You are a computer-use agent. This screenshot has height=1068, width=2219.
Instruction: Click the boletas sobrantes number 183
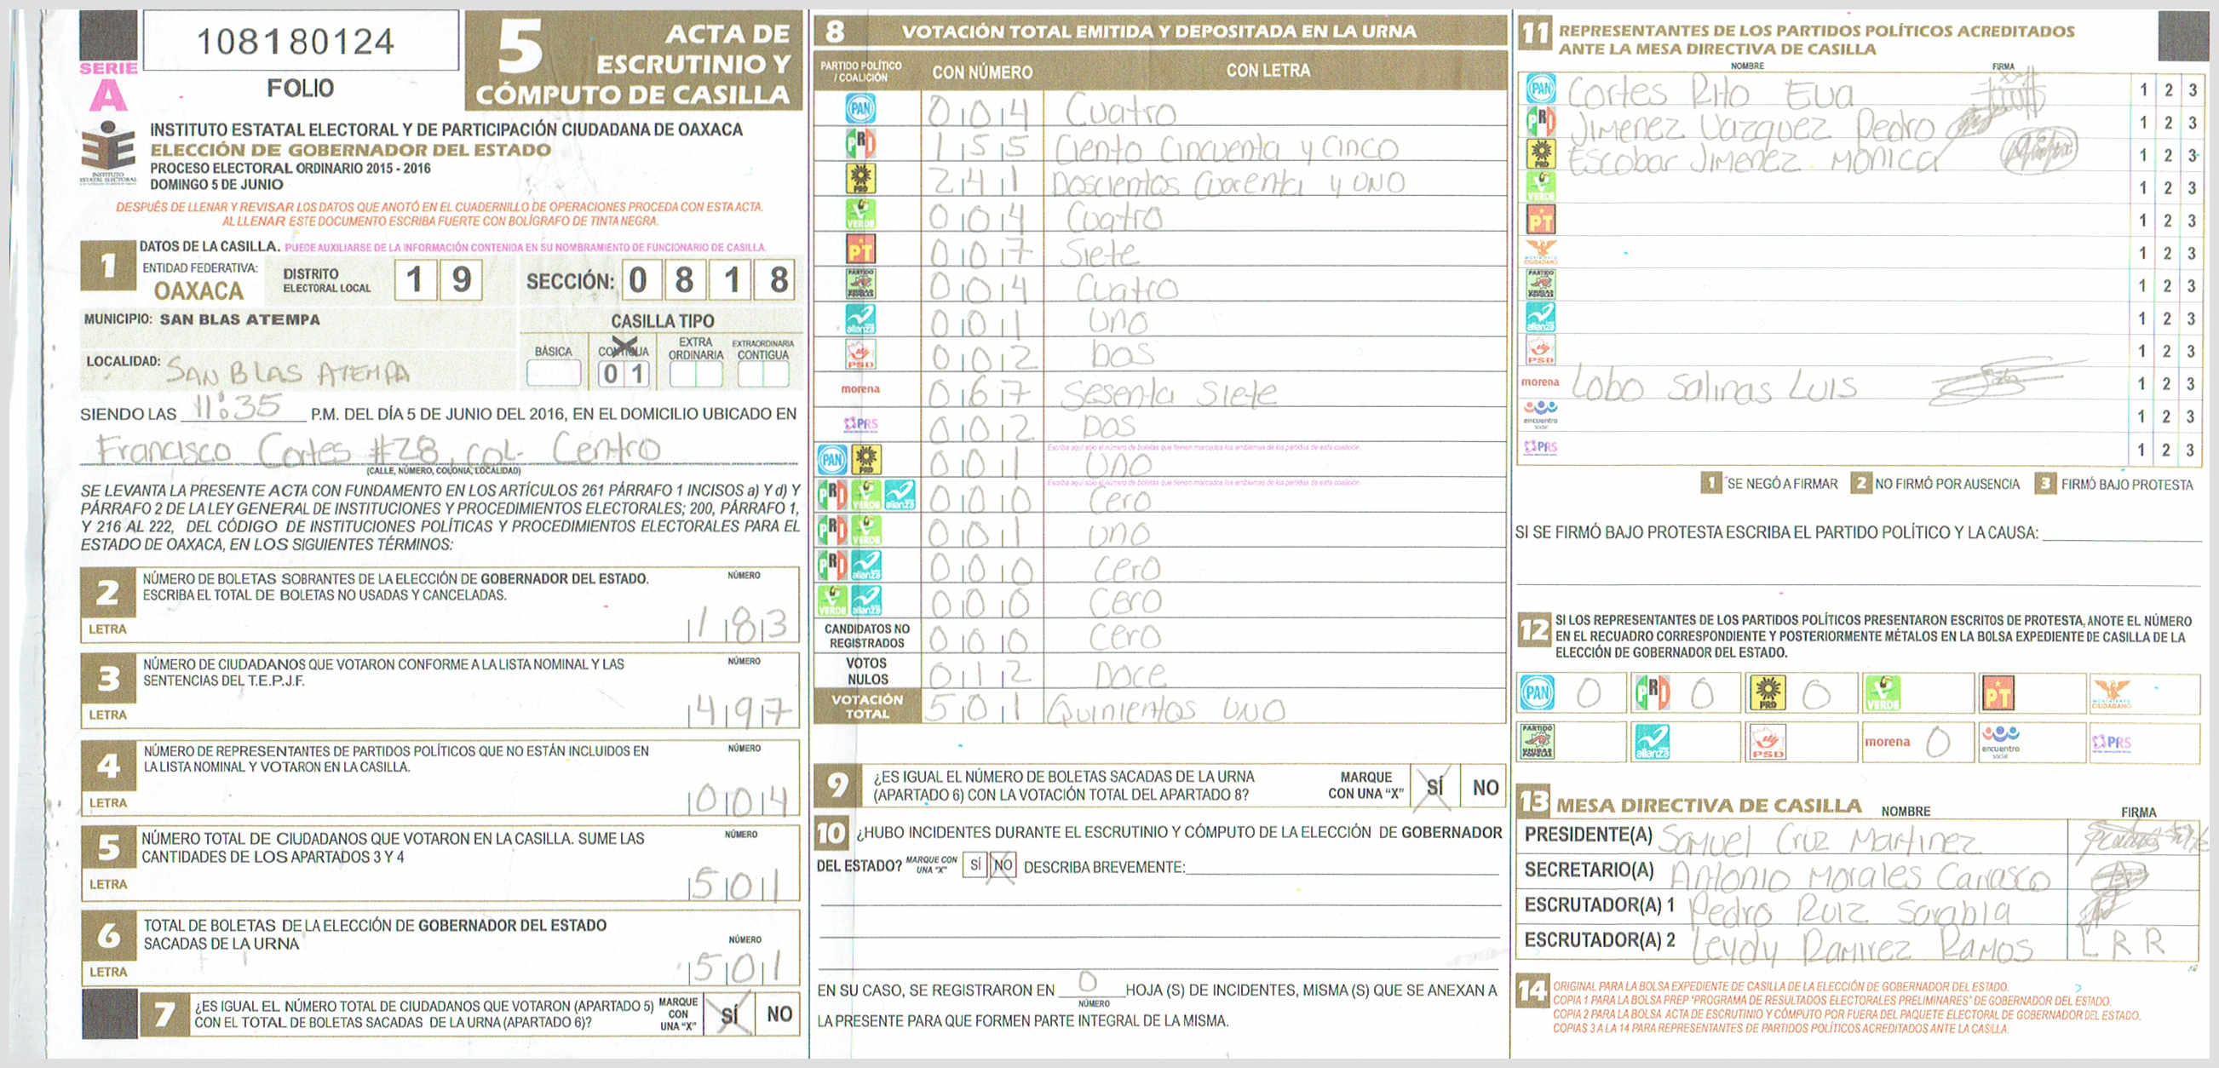point(740,624)
